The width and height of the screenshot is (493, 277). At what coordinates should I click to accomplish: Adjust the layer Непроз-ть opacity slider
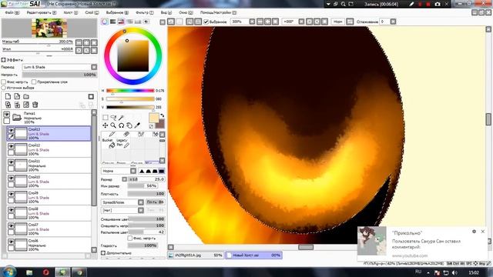coord(59,75)
